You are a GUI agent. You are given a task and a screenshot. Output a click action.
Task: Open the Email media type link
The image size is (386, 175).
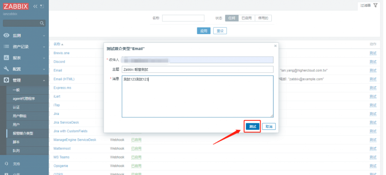tap(58, 70)
